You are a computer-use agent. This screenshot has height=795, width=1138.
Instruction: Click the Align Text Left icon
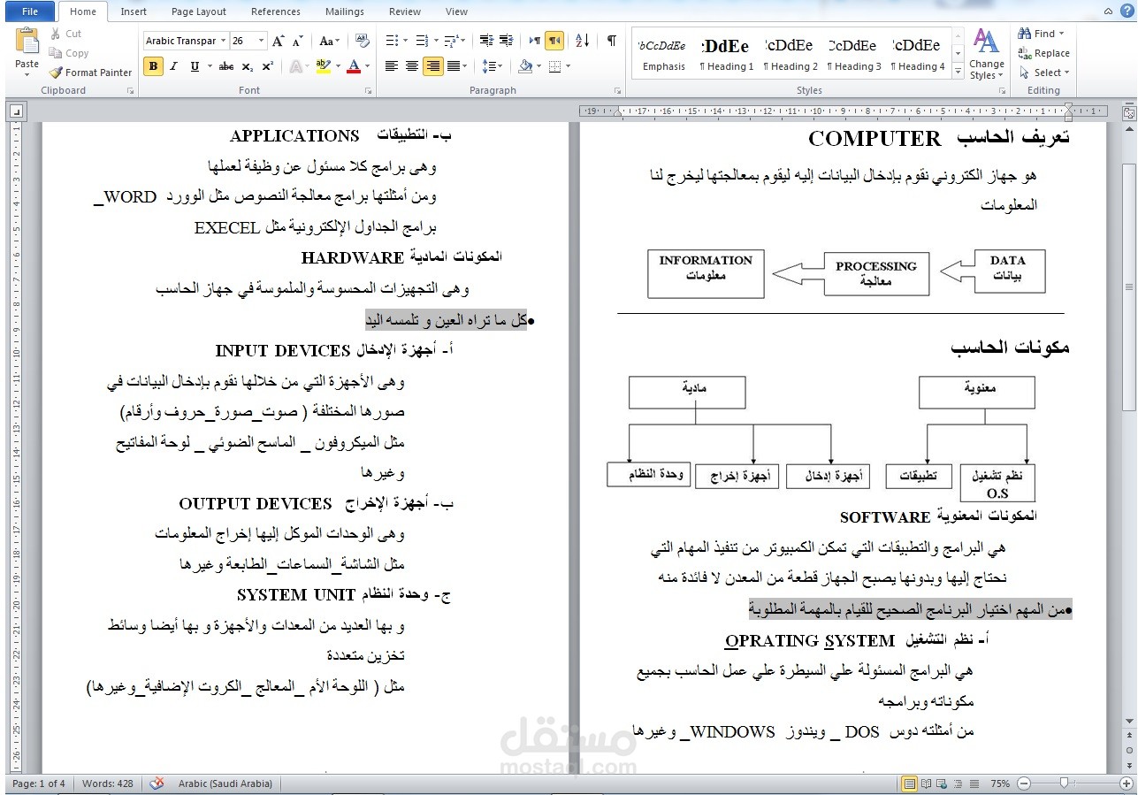[392, 66]
